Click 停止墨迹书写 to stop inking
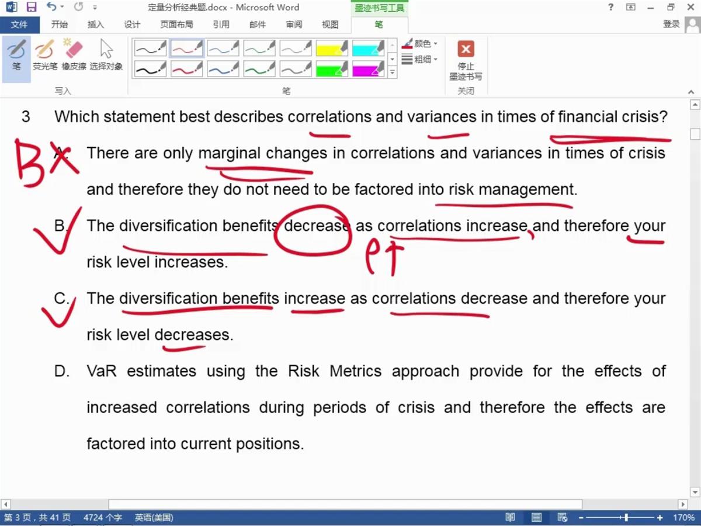This screenshot has width=701, height=526. click(466, 60)
